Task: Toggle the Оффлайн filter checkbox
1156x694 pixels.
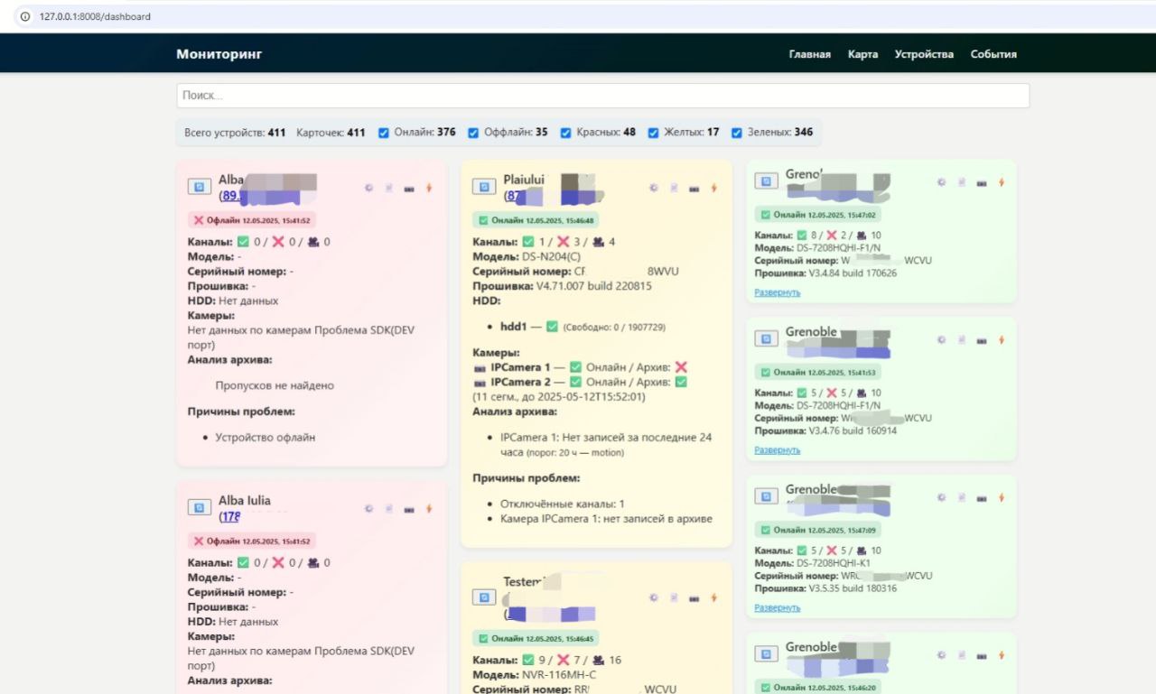Action: click(473, 133)
